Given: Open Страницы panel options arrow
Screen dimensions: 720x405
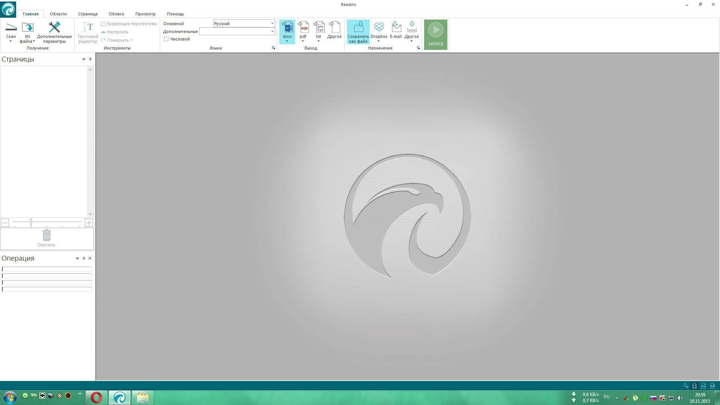Looking at the screenshot, I should (84, 59).
